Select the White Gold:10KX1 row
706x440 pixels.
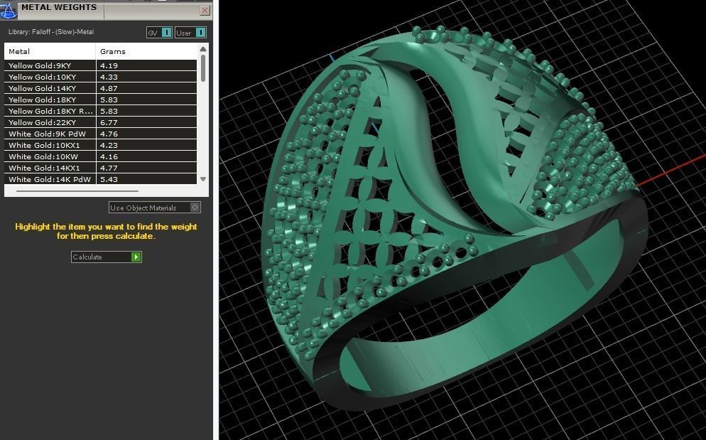tap(101, 145)
